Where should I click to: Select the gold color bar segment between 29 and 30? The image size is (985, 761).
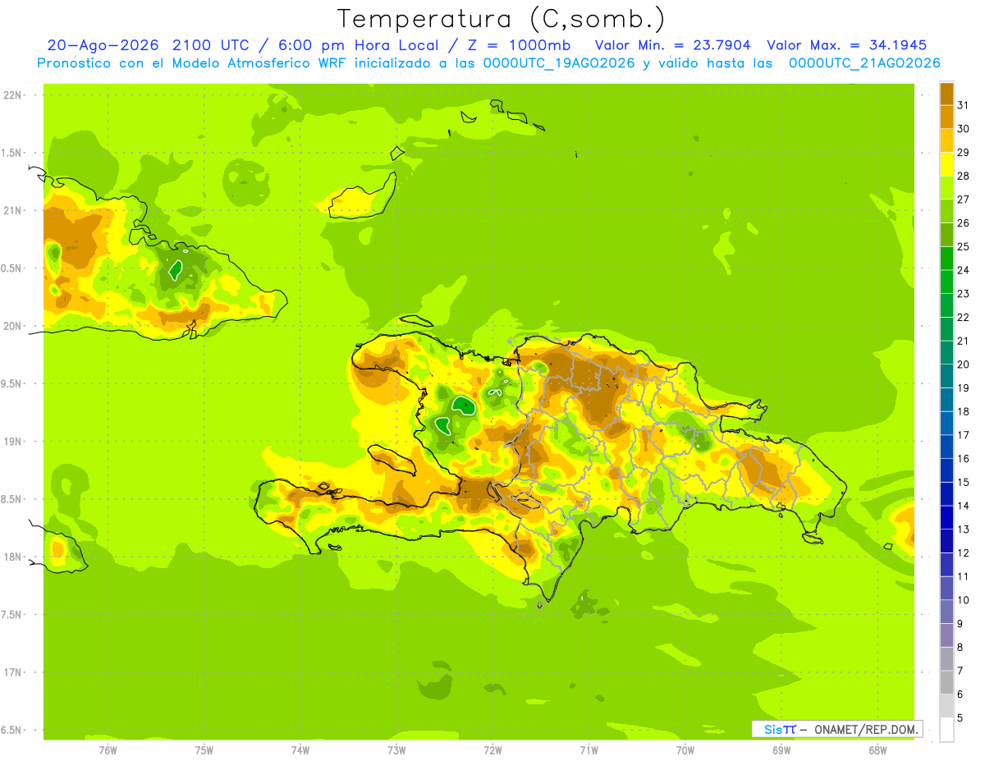946,140
